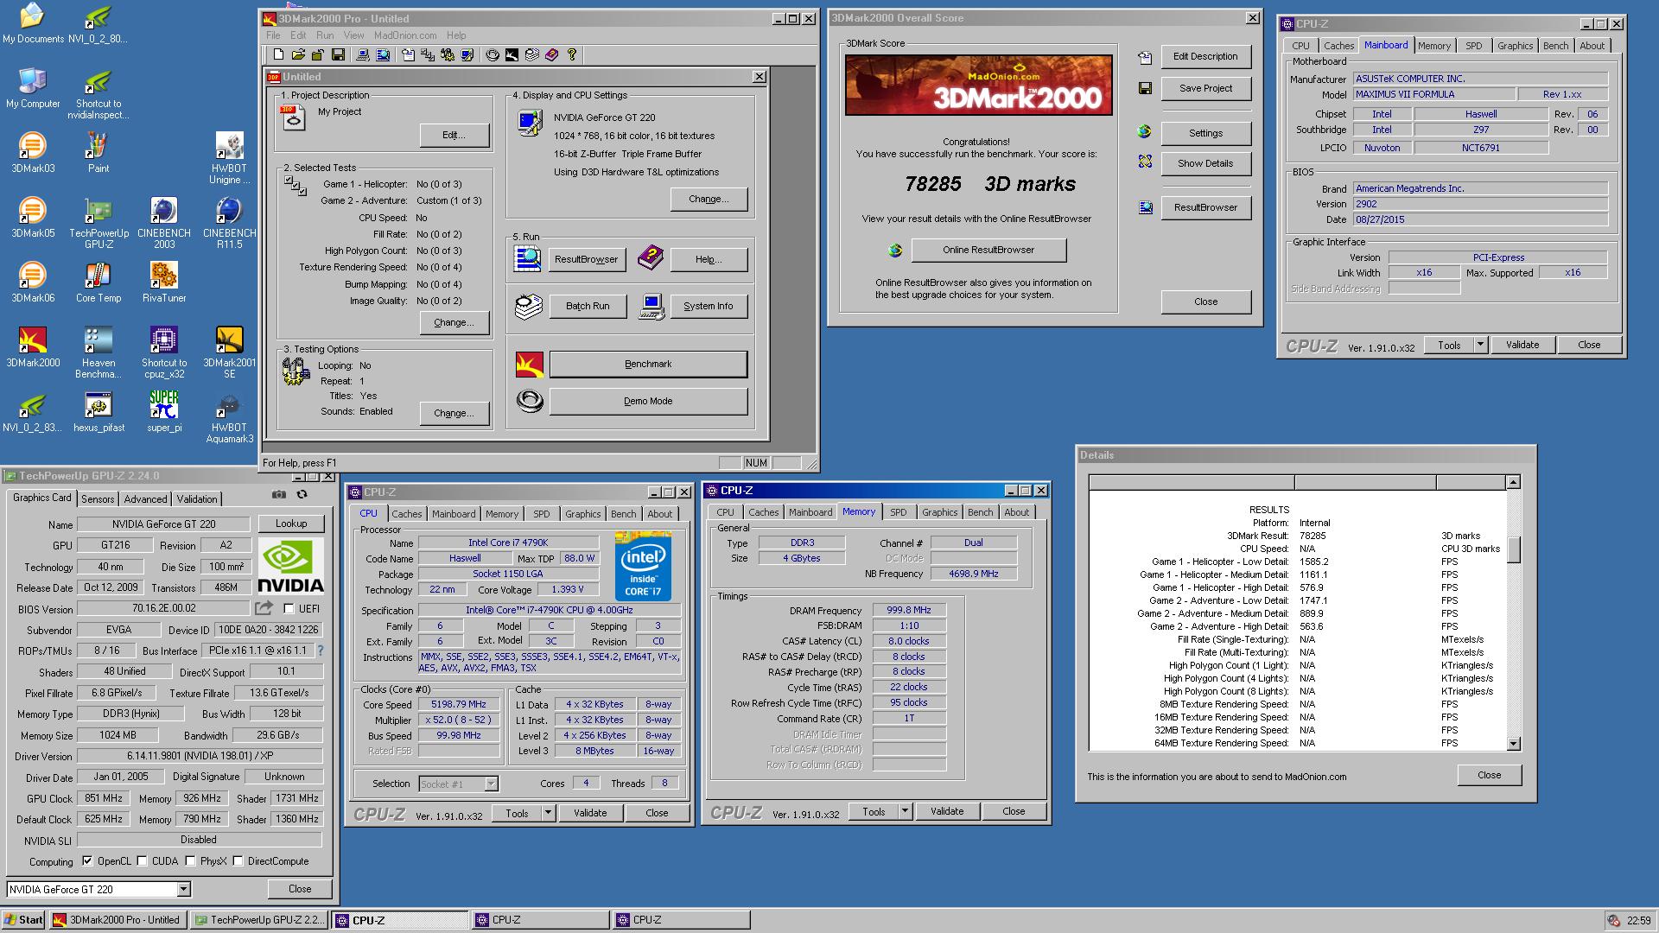This screenshot has height=933, width=1659.
Task: Expand Tools arrow in Mainboard CPU-Z window
Action: (1480, 345)
